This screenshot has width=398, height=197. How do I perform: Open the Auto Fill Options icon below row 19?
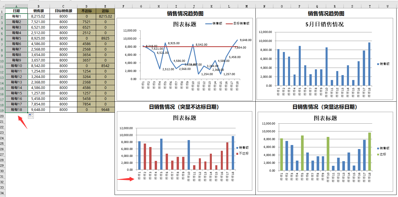[x=31, y=116]
